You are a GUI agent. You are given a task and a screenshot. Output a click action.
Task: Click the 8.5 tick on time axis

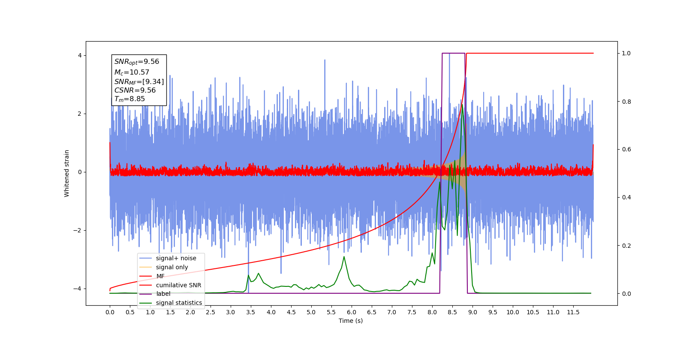(452, 312)
